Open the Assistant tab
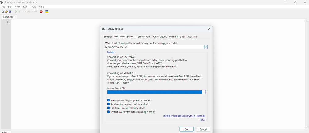This screenshot has width=309, height=133. 192,37
